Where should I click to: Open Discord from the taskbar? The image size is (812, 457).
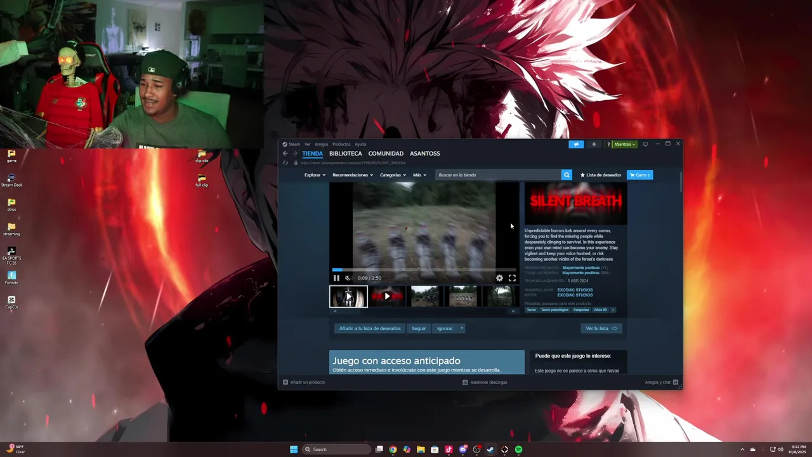tap(462, 449)
